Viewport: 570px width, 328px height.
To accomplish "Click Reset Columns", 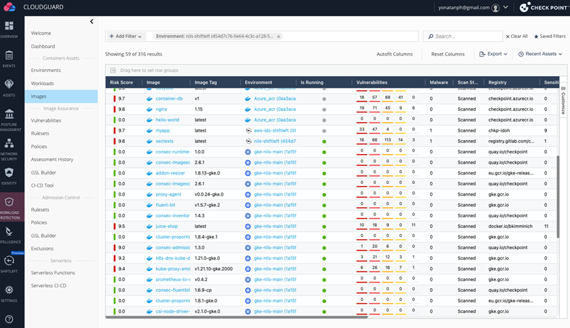I will coord(448,54).
